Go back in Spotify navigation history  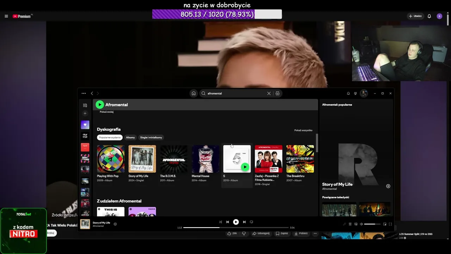(92, 93)
